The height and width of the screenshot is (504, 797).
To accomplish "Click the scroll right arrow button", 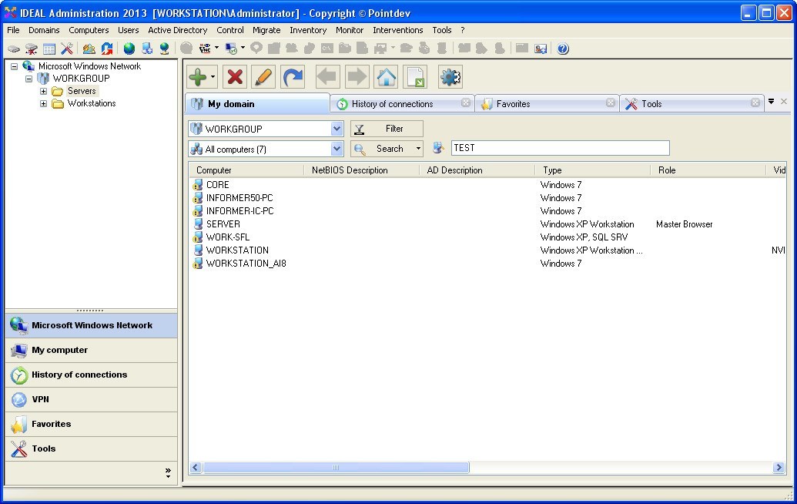I will pos(779,467).
